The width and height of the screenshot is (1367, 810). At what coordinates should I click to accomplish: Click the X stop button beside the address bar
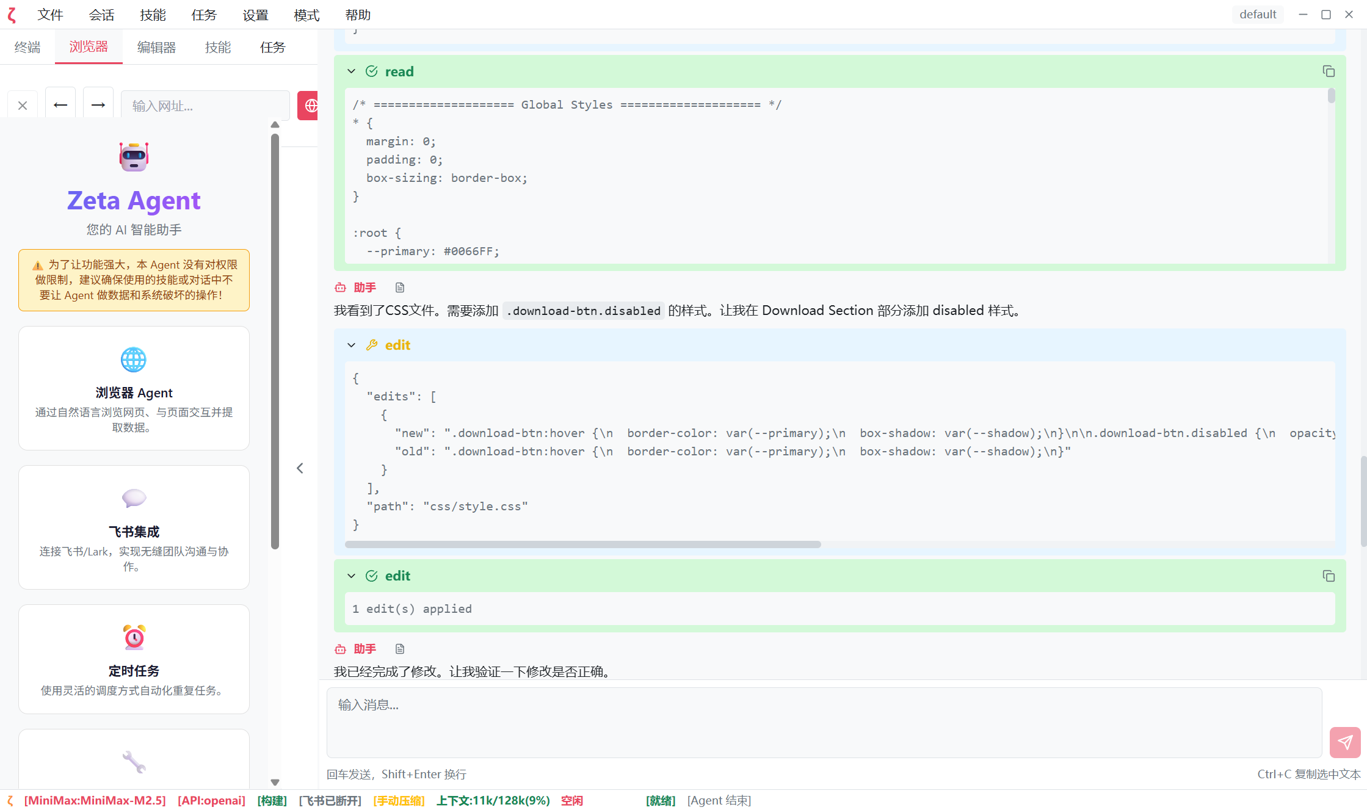pyautogui.click(x=23, y=106)
